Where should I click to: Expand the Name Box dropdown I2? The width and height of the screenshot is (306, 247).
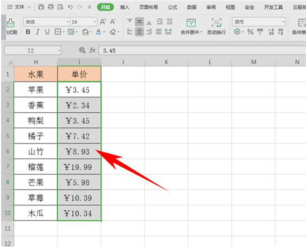click(x=59, y=50)
